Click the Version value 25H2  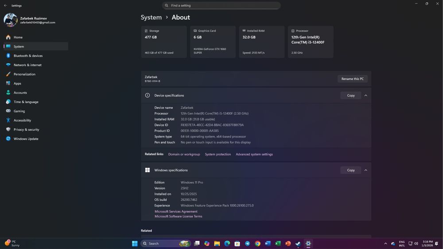pos(184,188)
